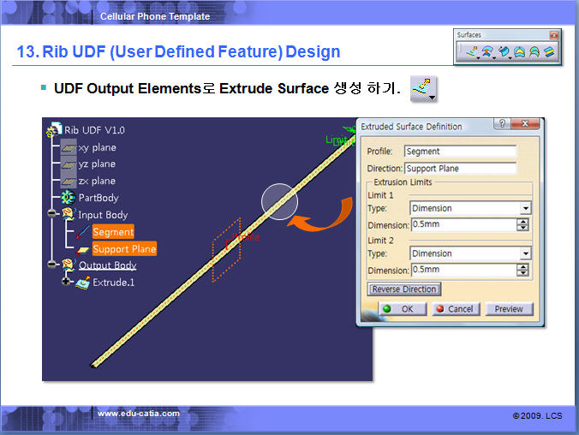Select the Sweep surface tool icon
The height and width of the screenshot is (435, 579).
[x=505, y=52]
